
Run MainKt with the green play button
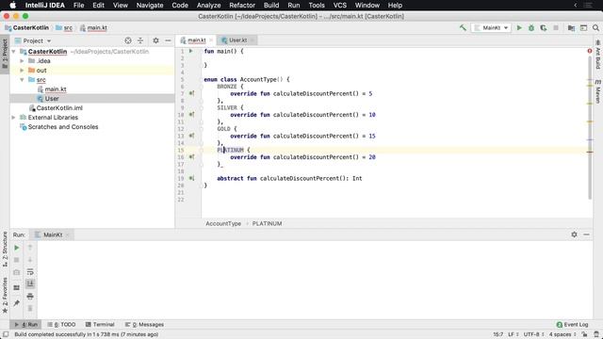pos(519,27)
